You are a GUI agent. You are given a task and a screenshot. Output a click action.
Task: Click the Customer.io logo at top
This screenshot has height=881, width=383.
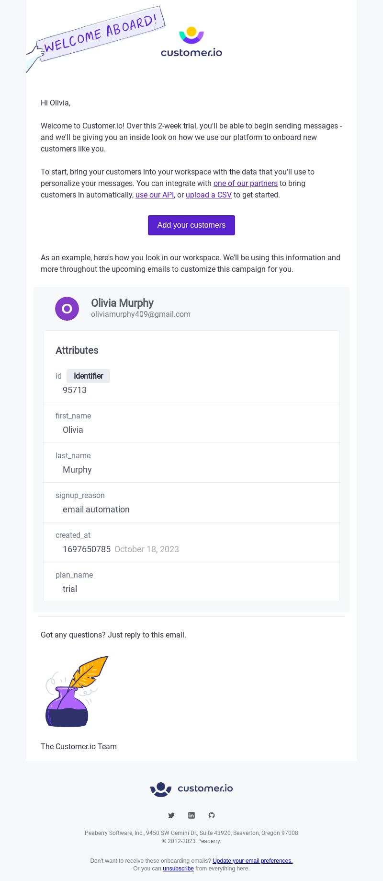coord(191,42)
